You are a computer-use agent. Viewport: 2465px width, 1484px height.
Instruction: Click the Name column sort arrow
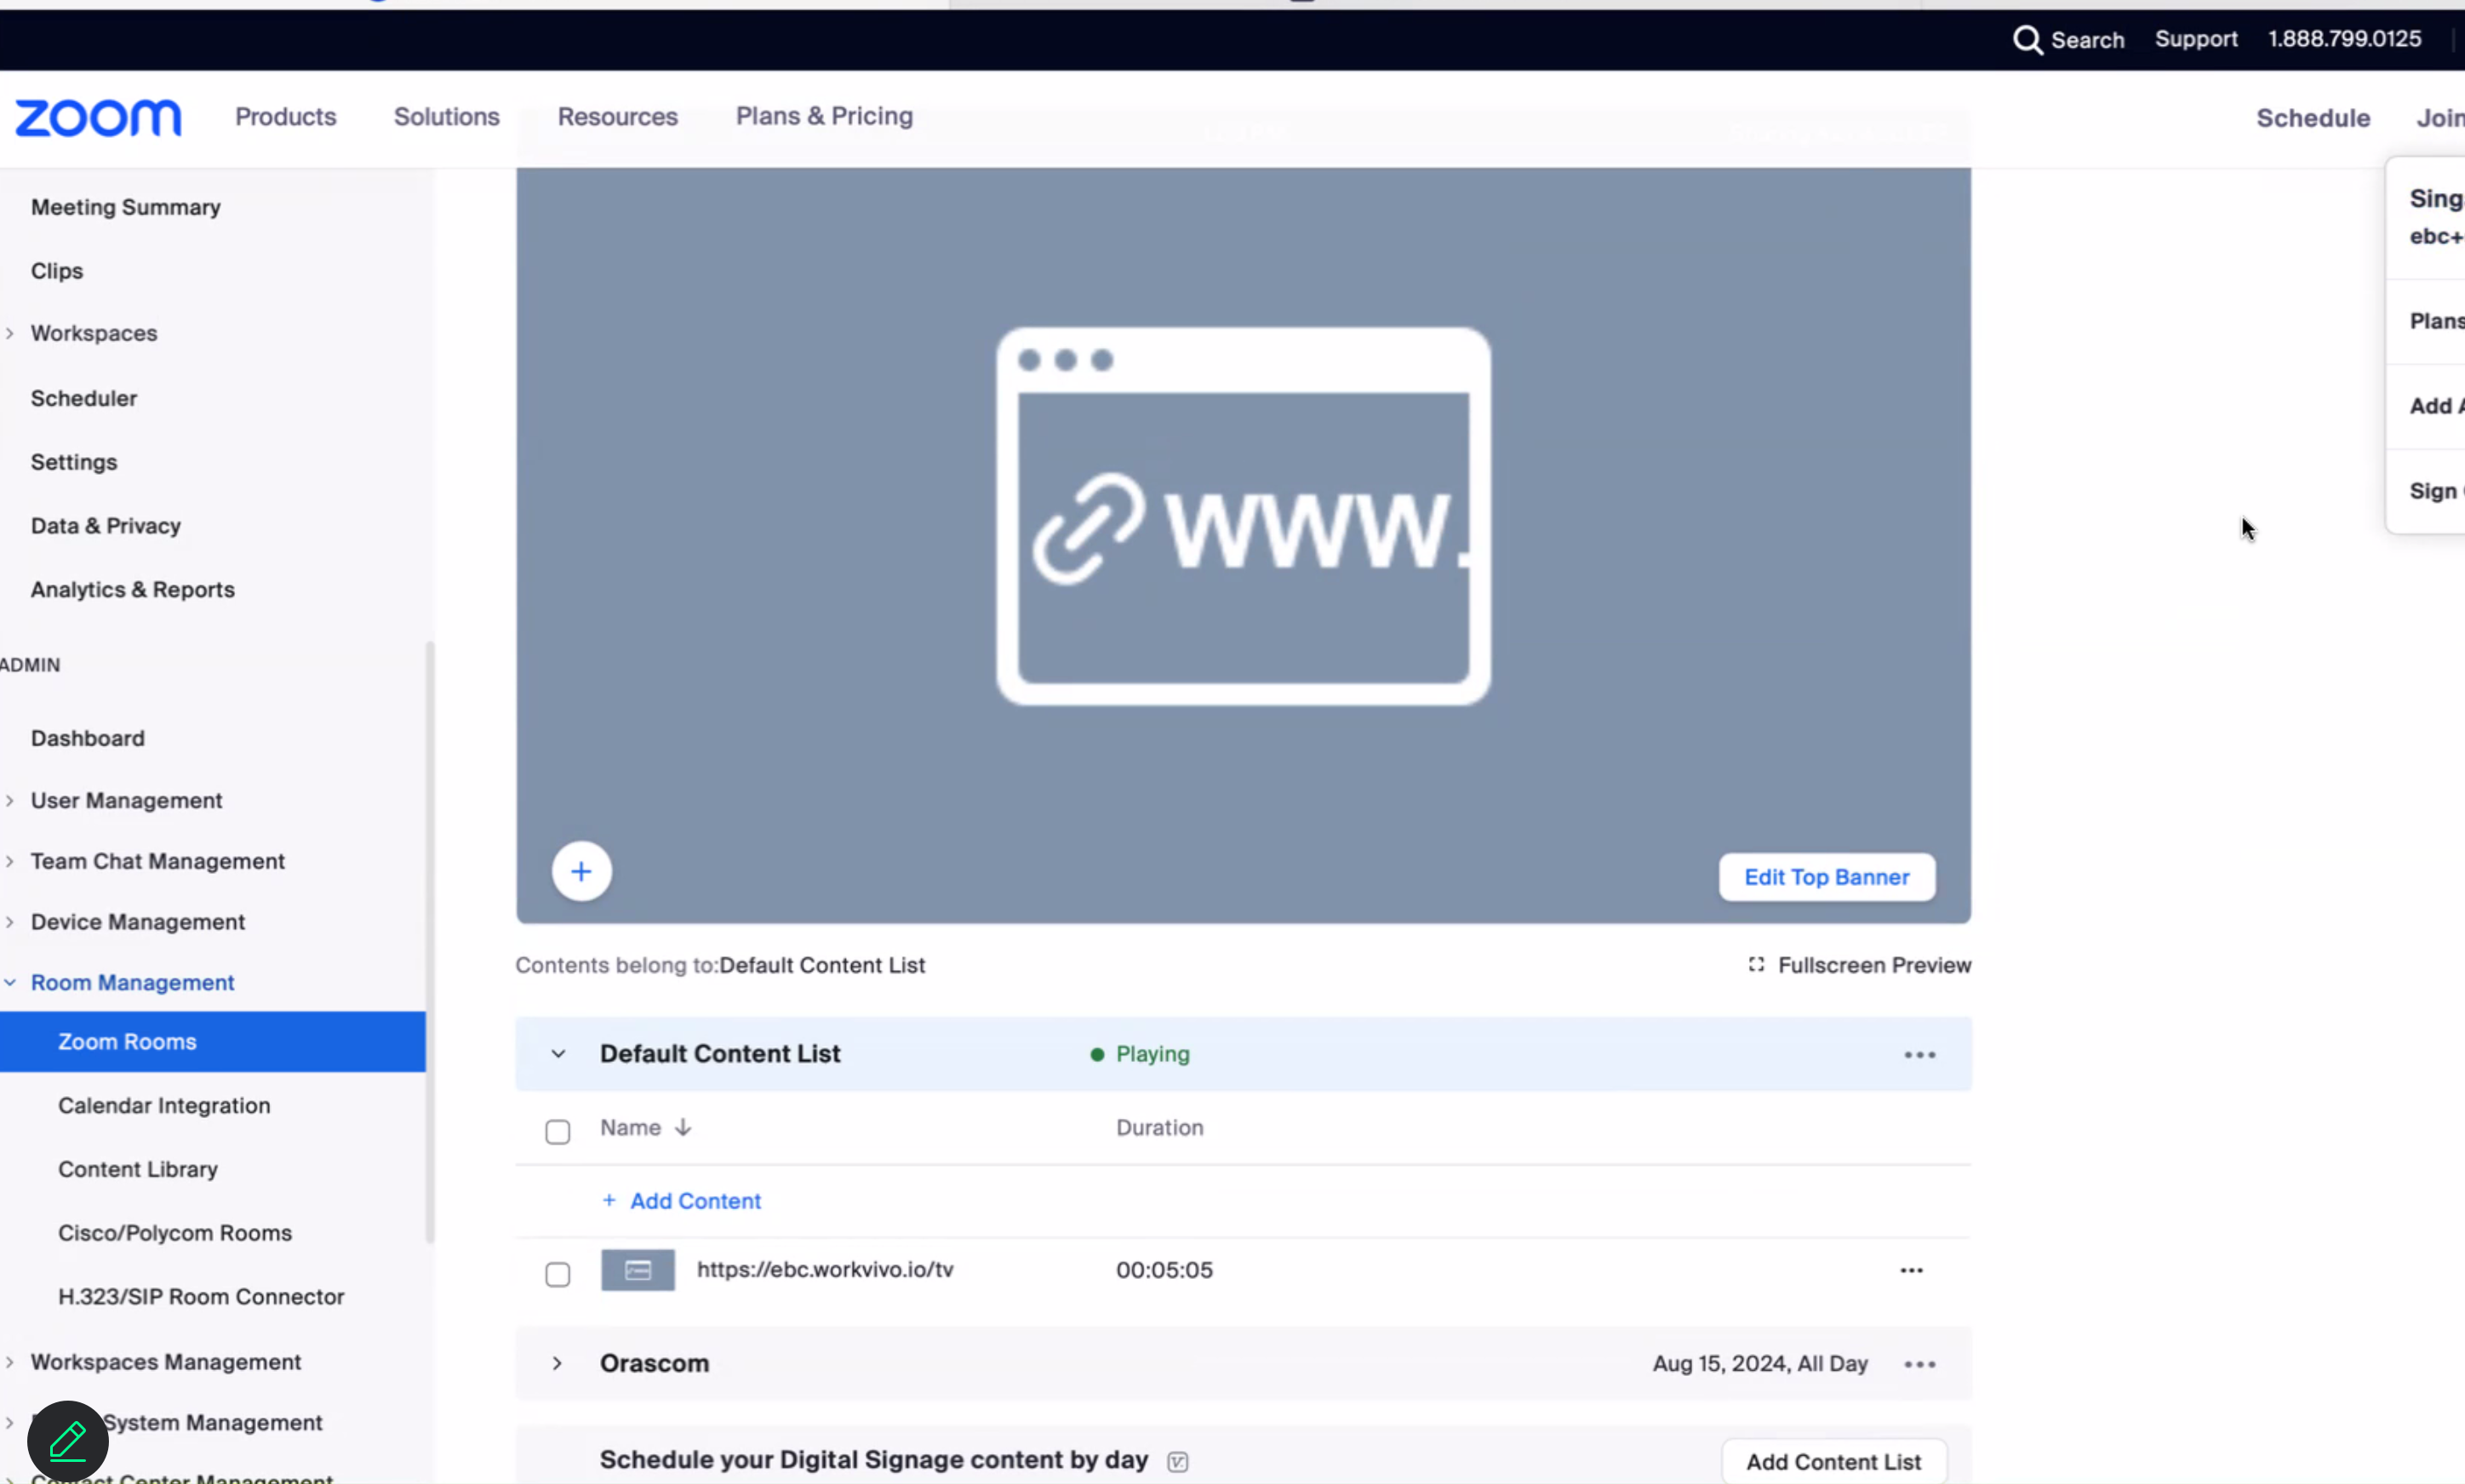click(x=683, y=1128)
